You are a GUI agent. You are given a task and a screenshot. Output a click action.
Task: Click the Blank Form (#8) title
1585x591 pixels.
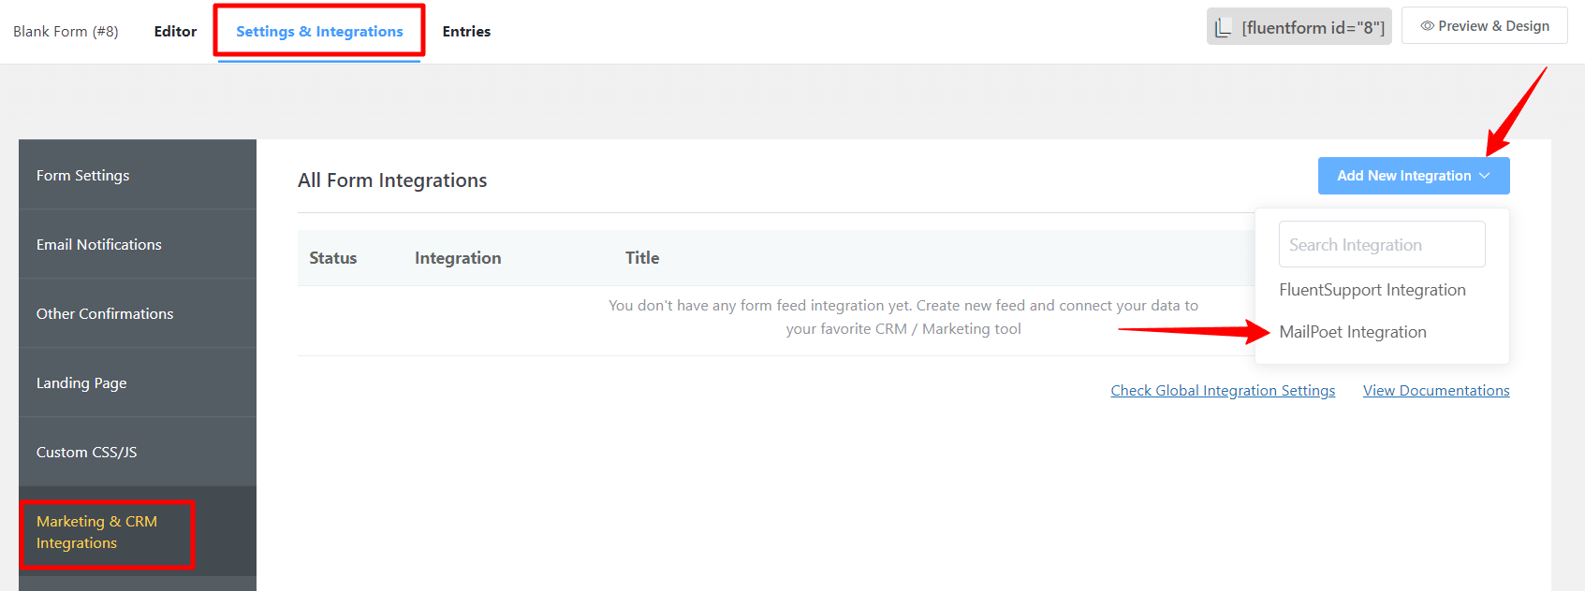(x=66, y=31)
